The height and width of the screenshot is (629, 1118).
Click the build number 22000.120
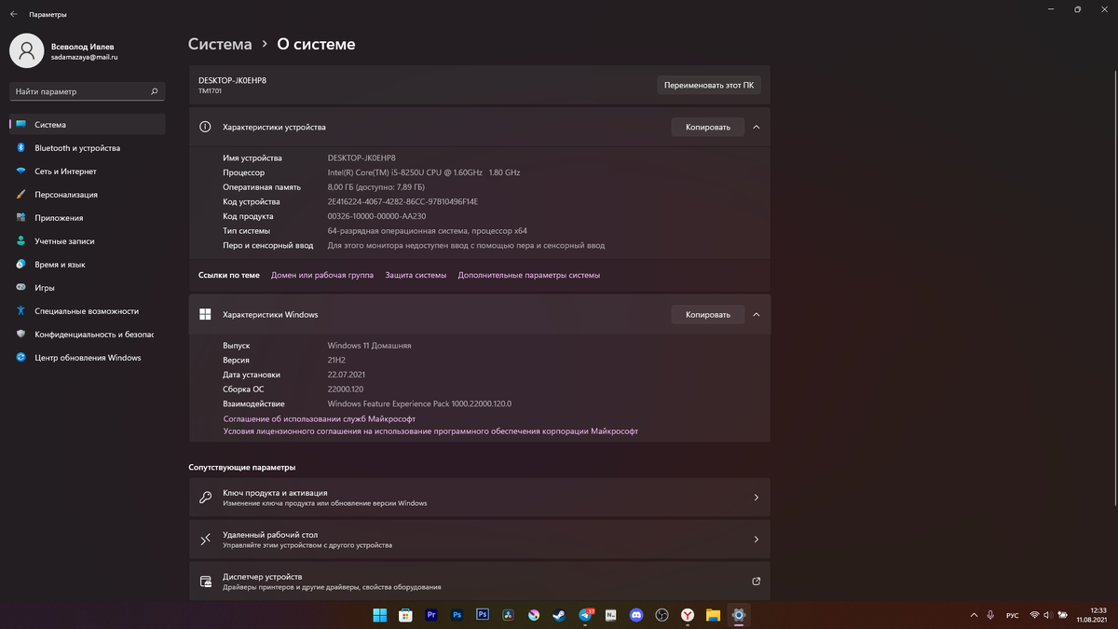click(x=346, y=389)
